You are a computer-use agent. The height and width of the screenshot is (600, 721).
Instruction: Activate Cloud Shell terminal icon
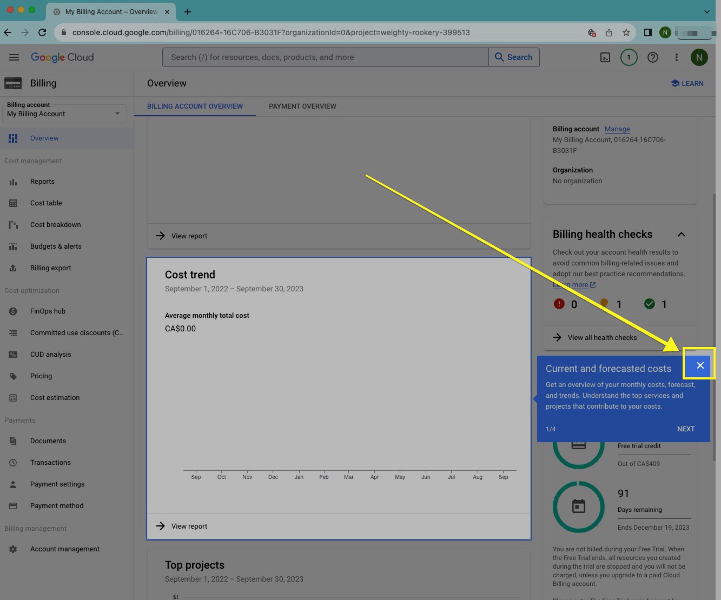click(x=605, y=57)
